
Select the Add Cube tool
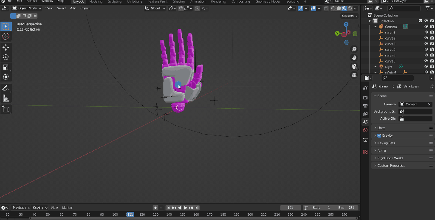(x=6, y=110)
